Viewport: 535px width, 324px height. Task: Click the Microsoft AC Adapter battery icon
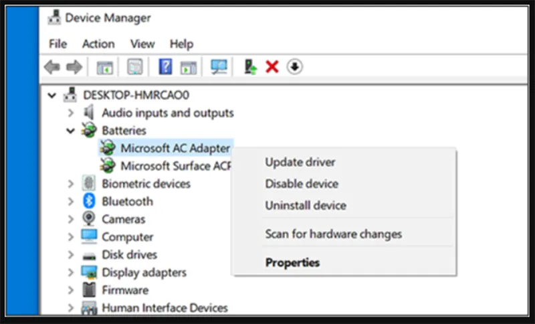[108, 148]
